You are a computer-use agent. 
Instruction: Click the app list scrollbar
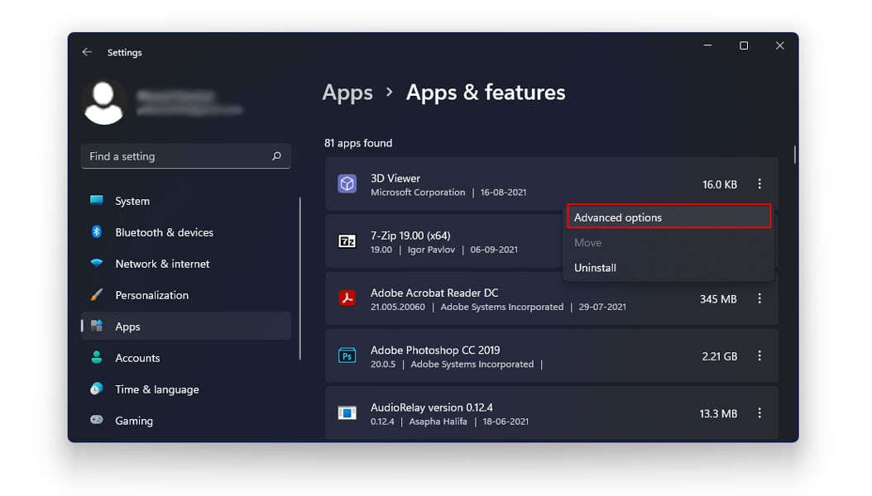pos(795,155)
